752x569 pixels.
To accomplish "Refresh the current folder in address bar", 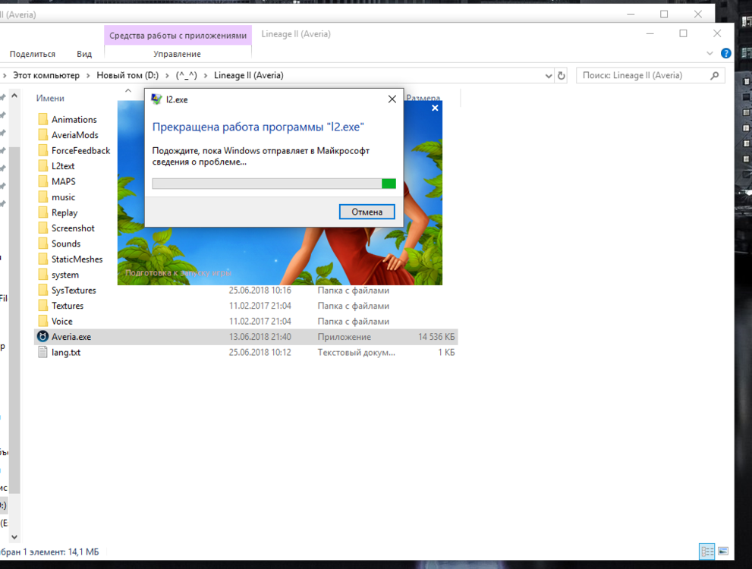I will (562, 76).
